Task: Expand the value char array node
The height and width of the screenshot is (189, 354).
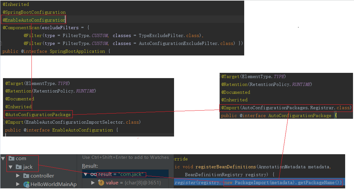Action: pyautogui.click(x=93, y=183)
